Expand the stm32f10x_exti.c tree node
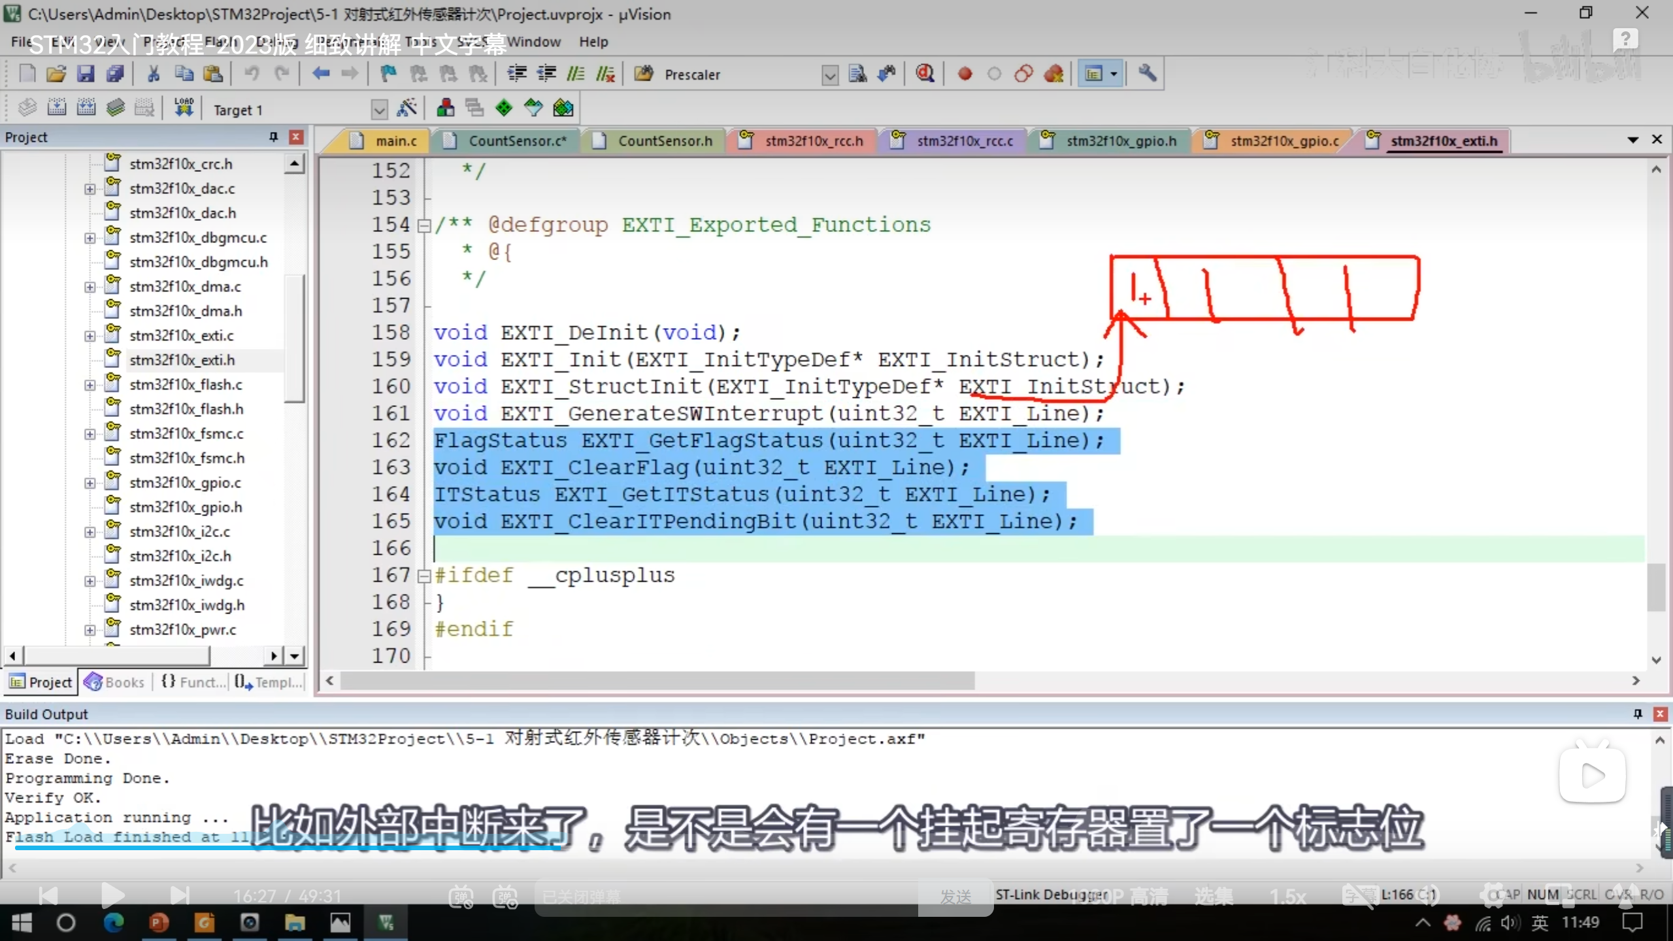1673x941 pixels. [x=90, y=336]
